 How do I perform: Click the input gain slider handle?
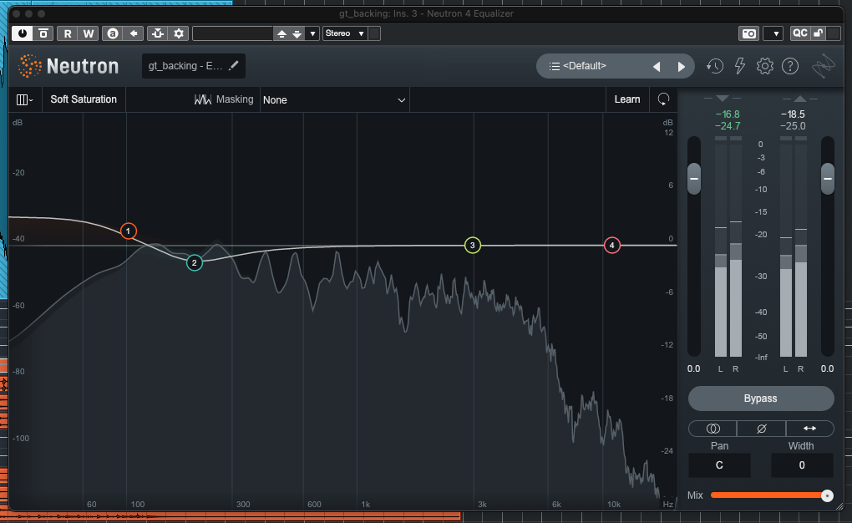tap(694, 178)
